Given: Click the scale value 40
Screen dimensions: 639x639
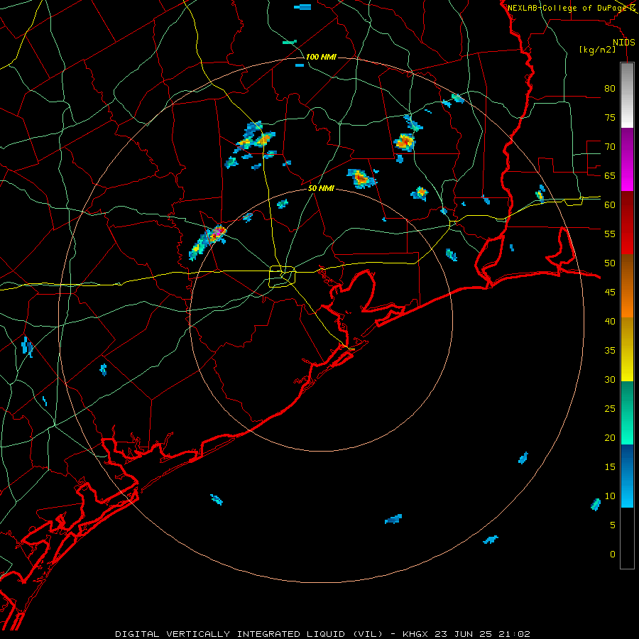Looking at the screenshot, I should click(610, 321).
